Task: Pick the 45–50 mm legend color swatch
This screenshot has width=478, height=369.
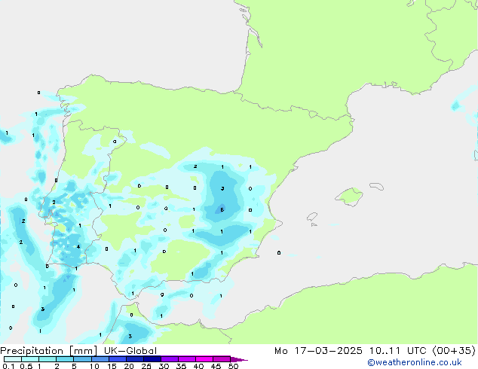Action: (x=222, y=359)
